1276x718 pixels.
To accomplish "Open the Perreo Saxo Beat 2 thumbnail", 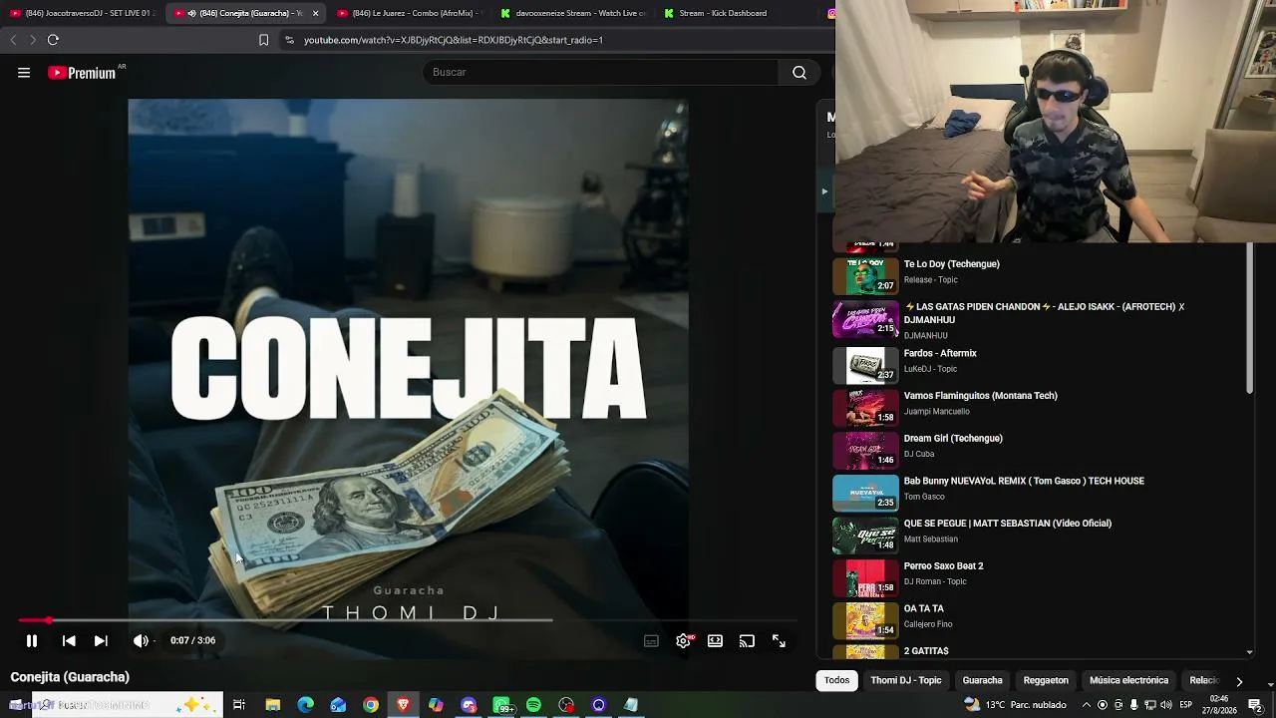I will [x=866, y=578].
